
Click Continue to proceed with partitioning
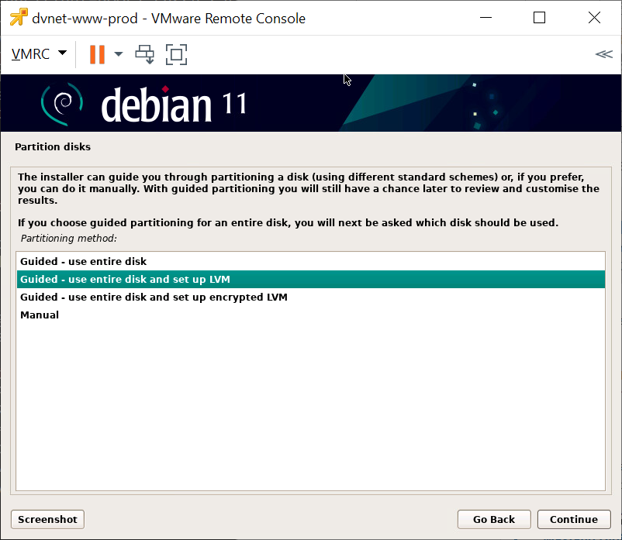[x=573, y=519]
